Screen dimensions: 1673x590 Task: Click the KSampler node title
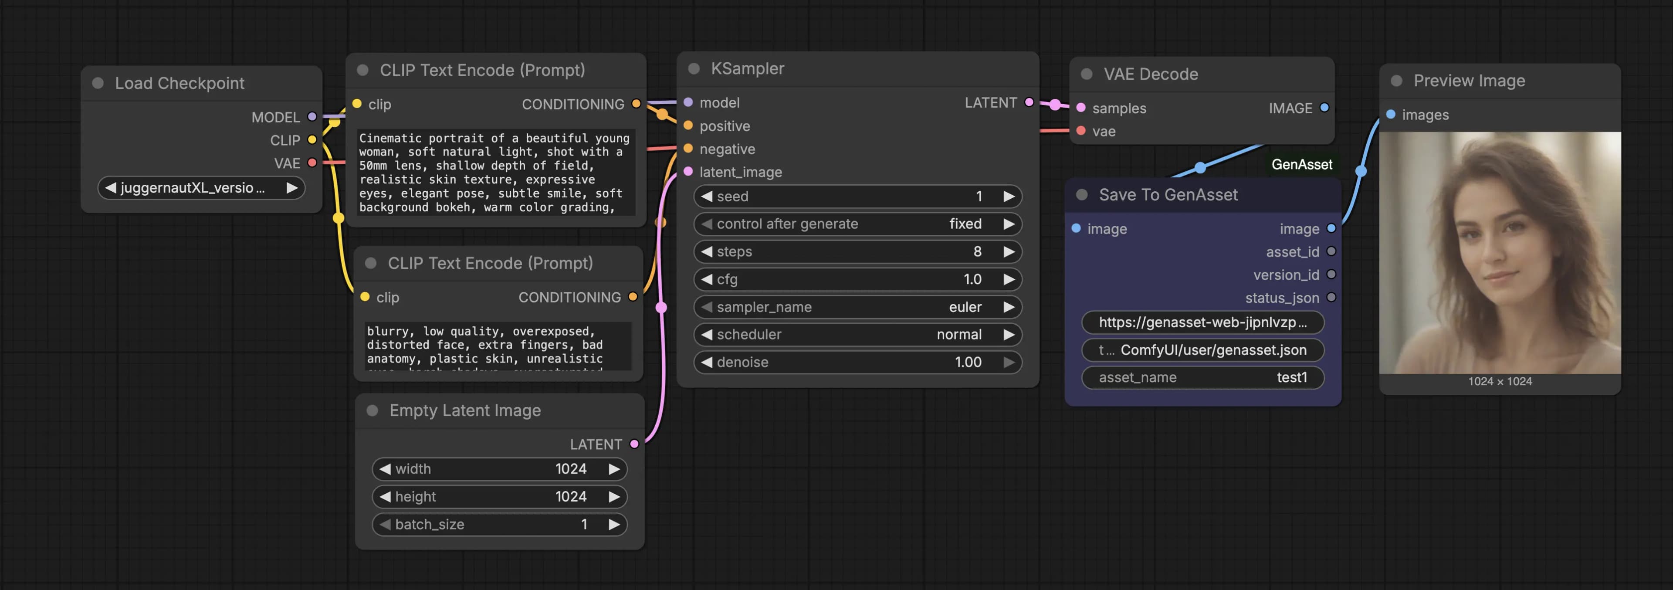point(748,68)
